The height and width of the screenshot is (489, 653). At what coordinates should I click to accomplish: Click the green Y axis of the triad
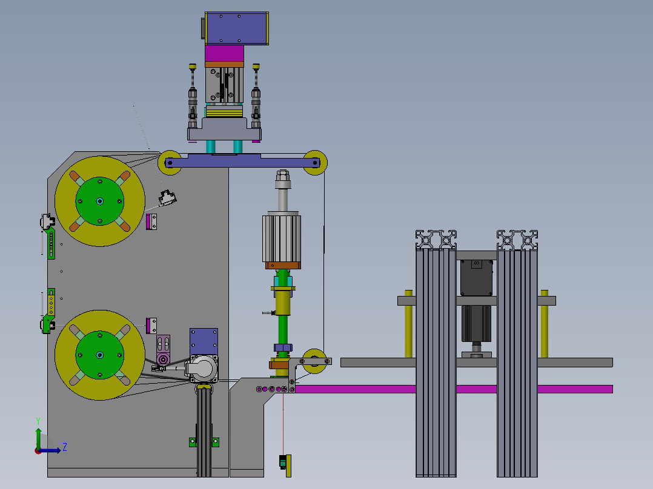(x=38, y=438)
